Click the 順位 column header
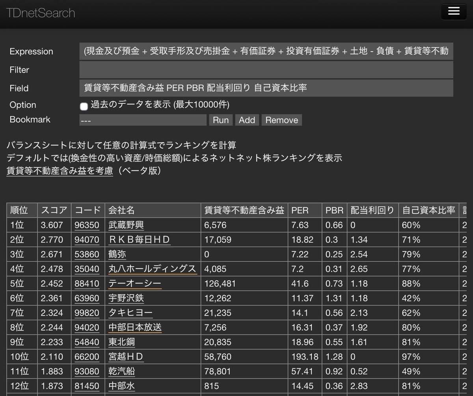Image resolution: width=473 pixels, height=396 pixels. click(x=22, y=210)
